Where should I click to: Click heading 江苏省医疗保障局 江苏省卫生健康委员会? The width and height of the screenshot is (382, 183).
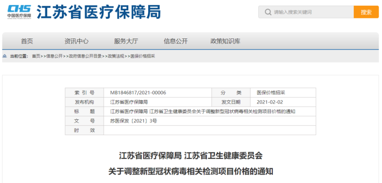(x=191, y=156)
